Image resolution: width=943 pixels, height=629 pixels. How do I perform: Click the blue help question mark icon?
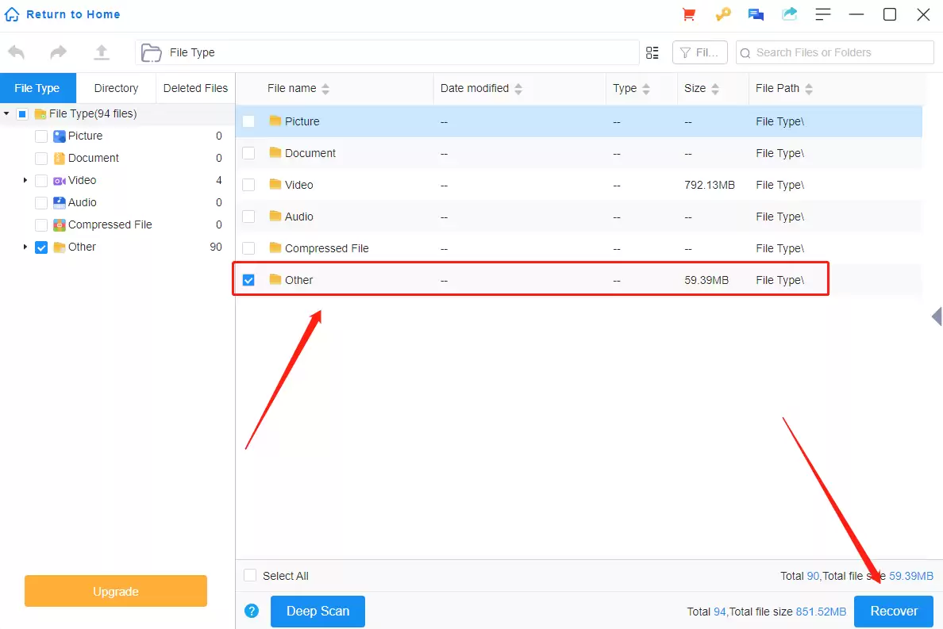252,611
